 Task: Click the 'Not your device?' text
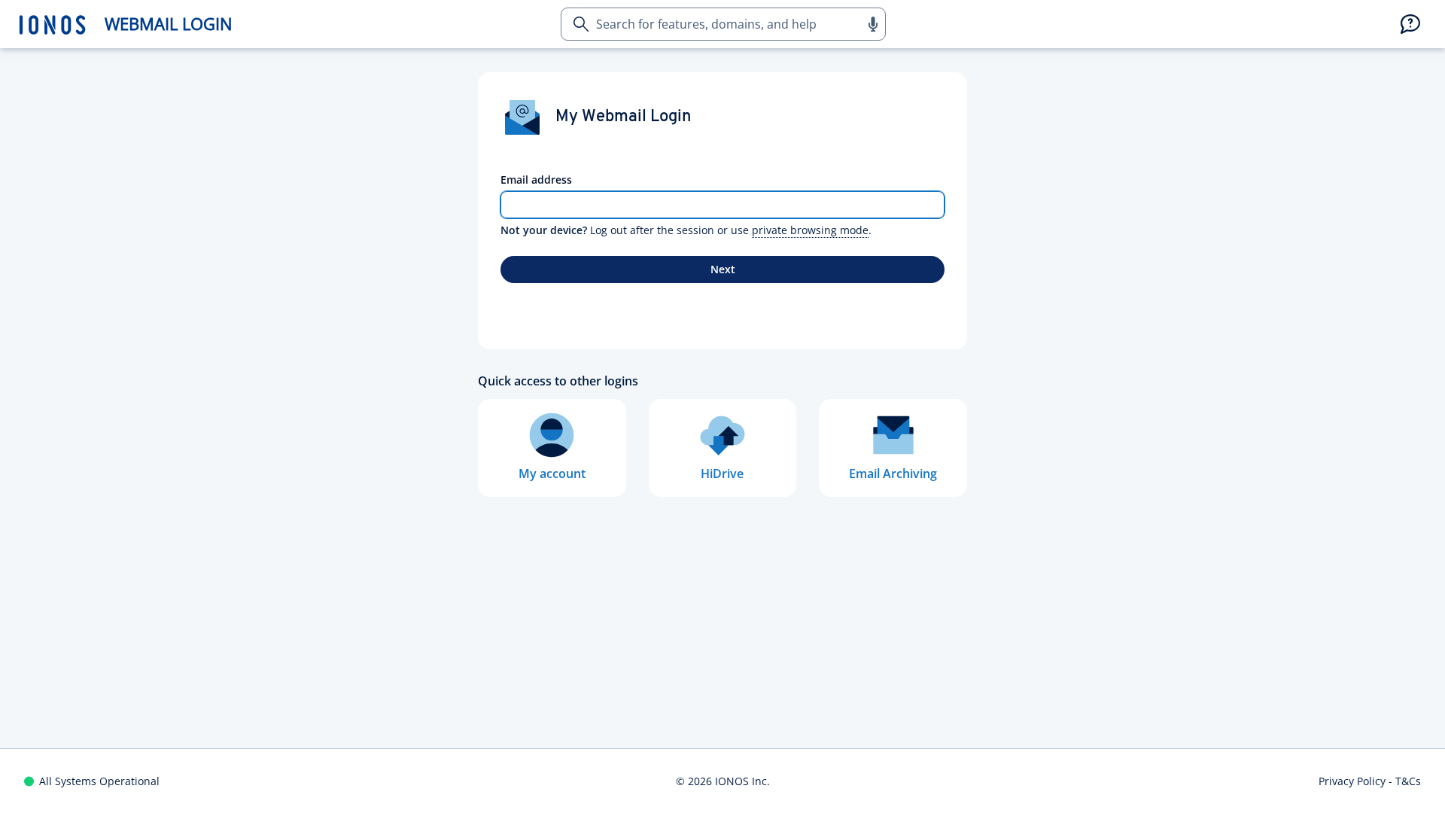tap(543, 230)
